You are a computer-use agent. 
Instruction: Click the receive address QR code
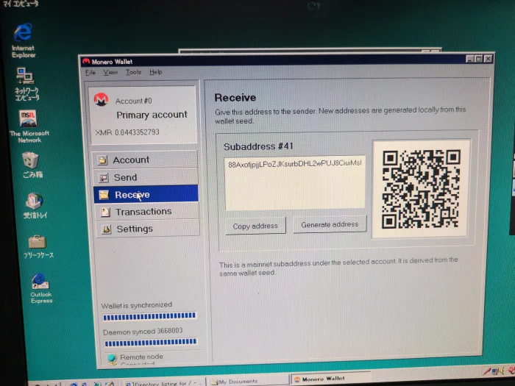click(421, 189)
